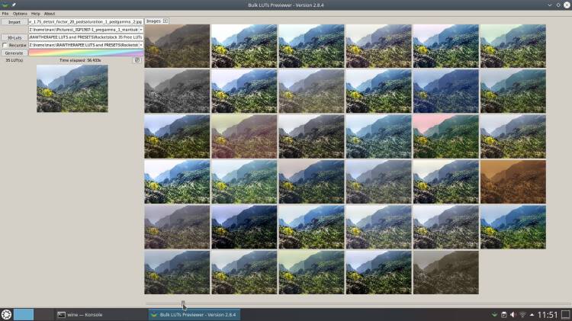Screen dimensions: 572x321
Task: Click the 35 LUT(s) count label
Action: click(14, 60)
